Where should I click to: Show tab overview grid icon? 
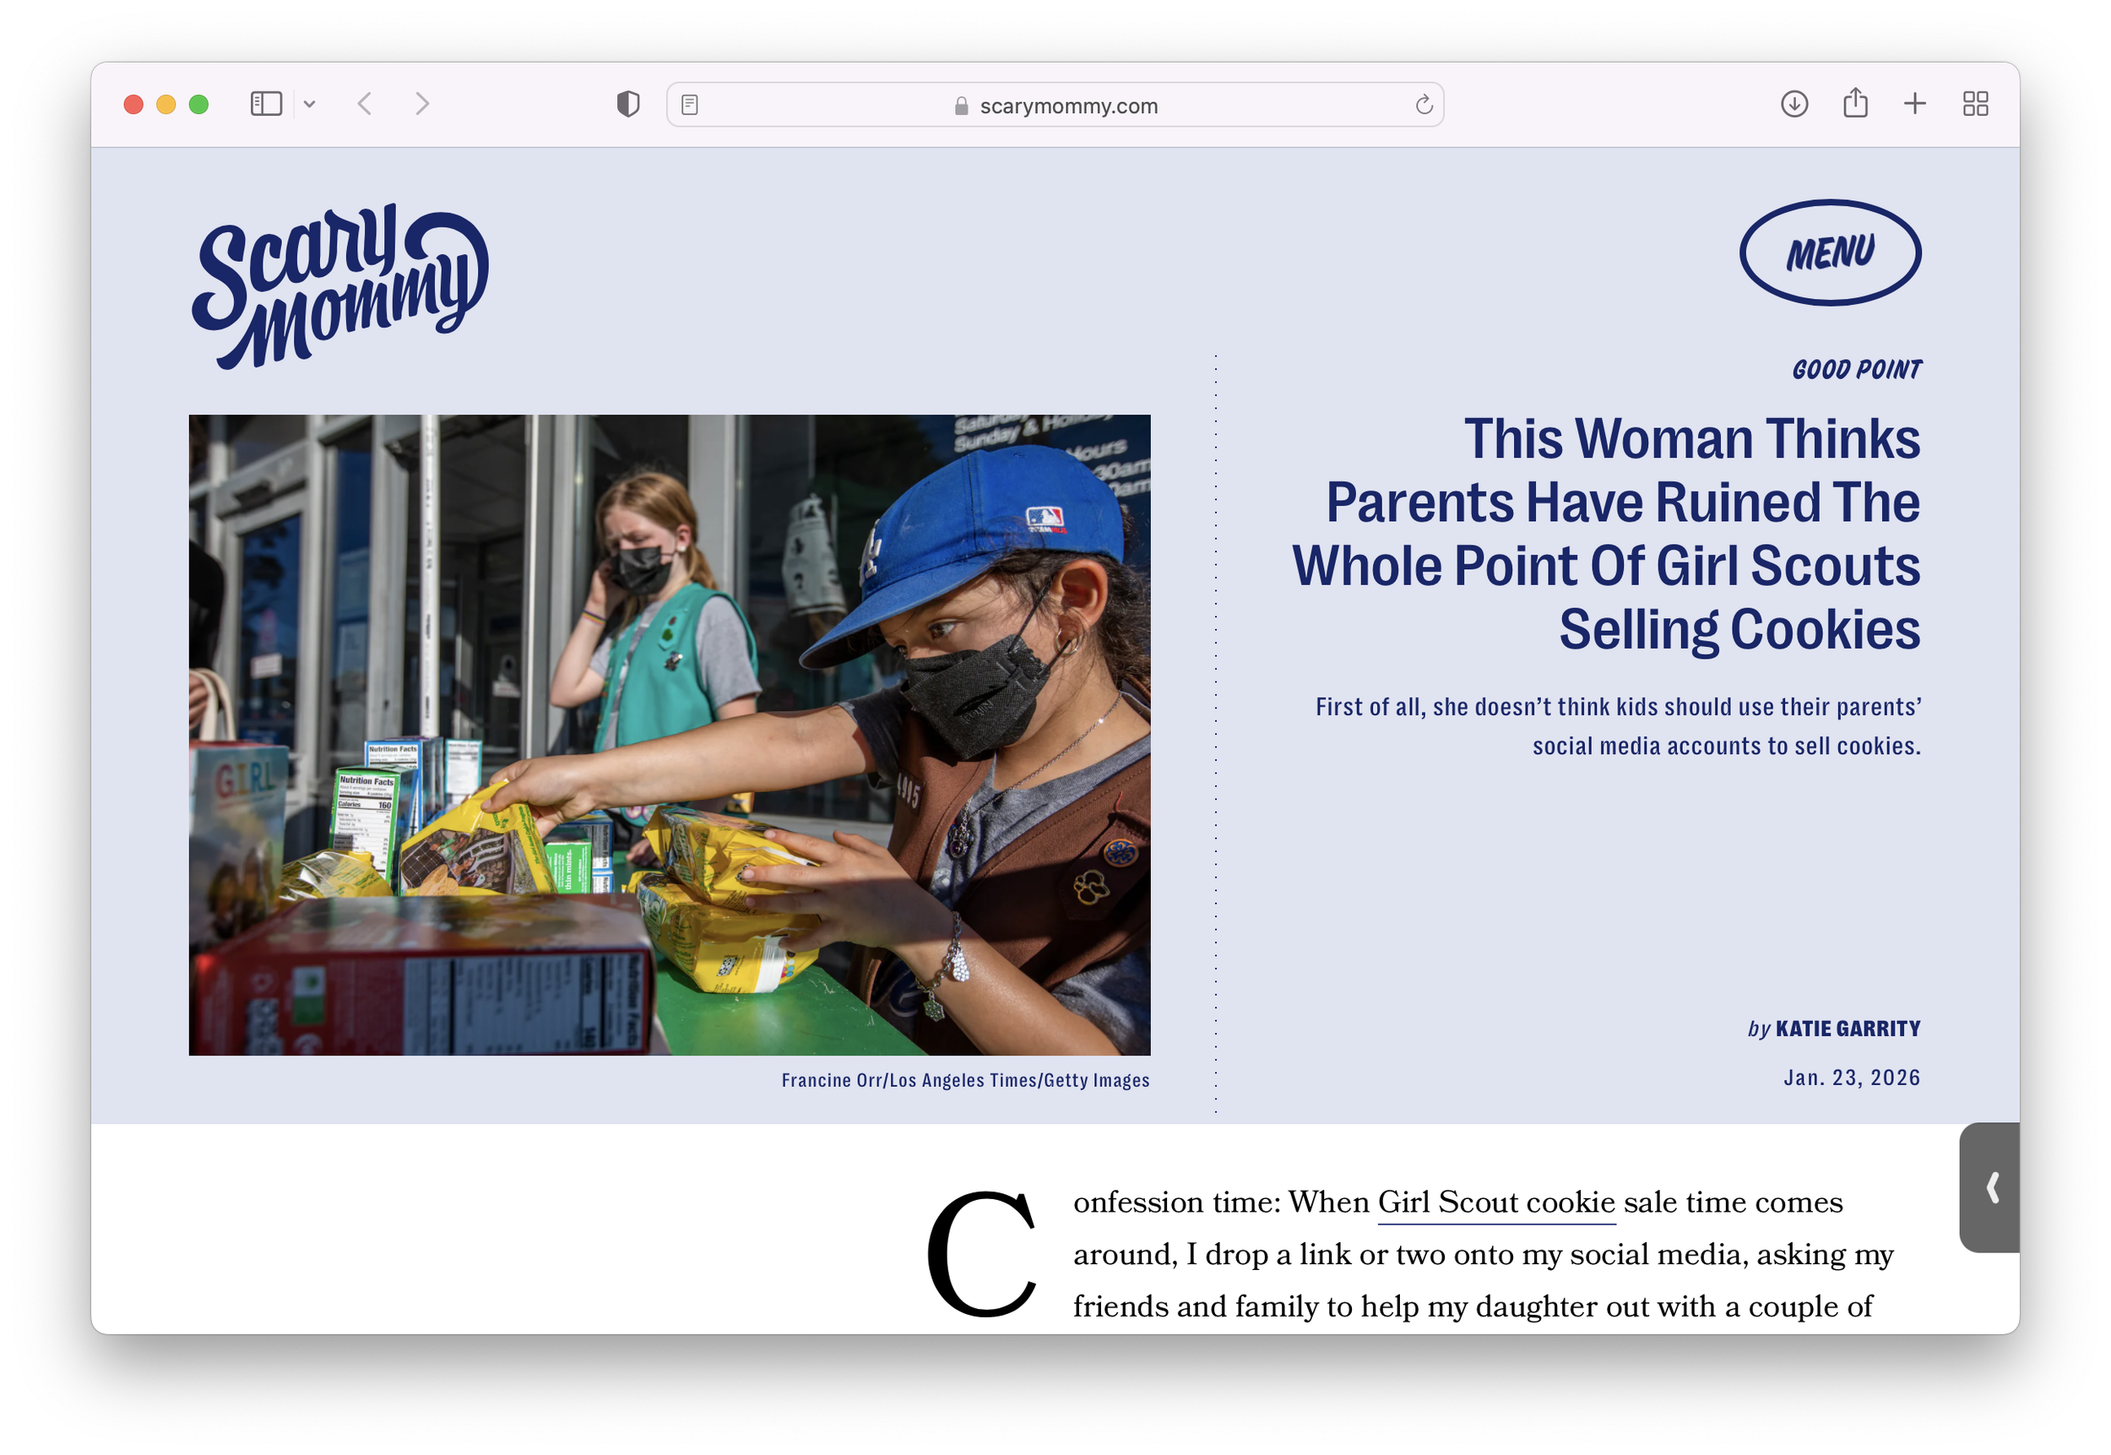click(1975, 104)
